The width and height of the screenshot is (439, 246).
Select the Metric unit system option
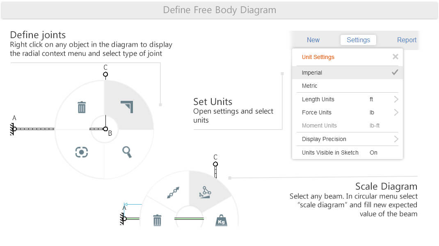(348, 86)
